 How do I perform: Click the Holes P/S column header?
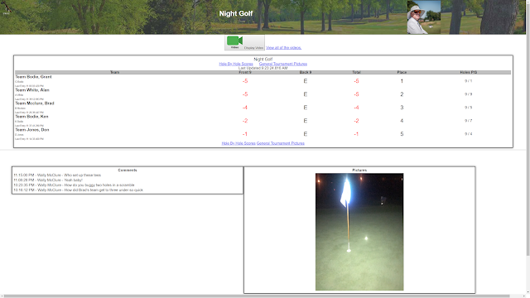point(469,72)
